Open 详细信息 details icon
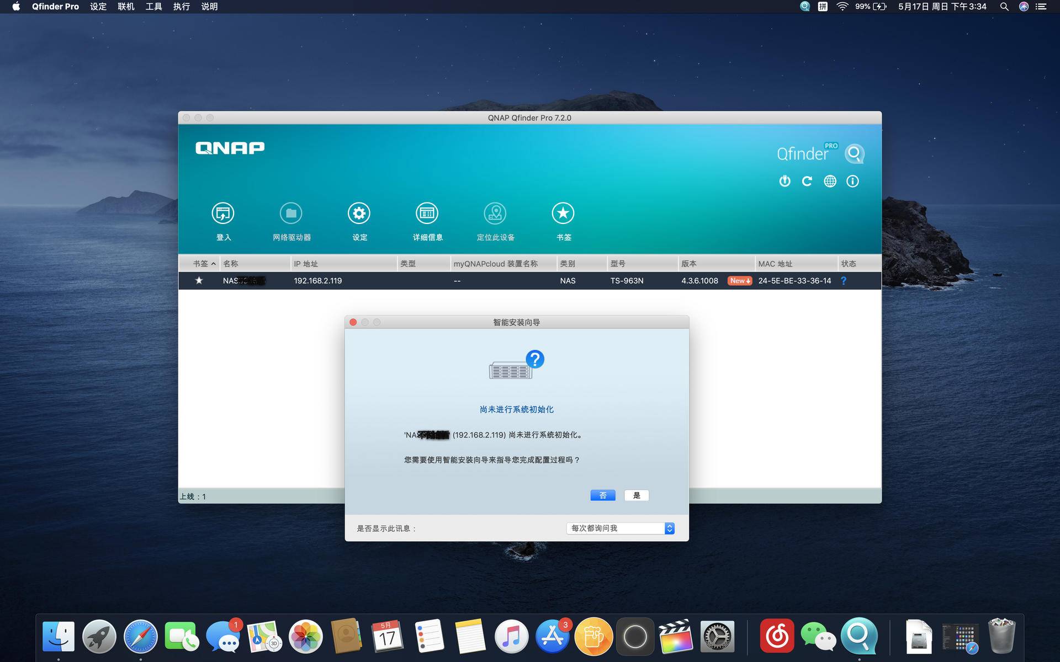Image resolution: width=1060 pixels, height=662 pixels. click(x=427, y=213)
